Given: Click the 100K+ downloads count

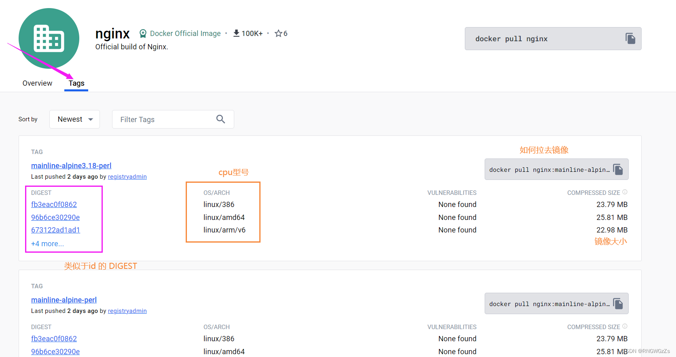Looking at the screenshot, I should click(252, 34).
